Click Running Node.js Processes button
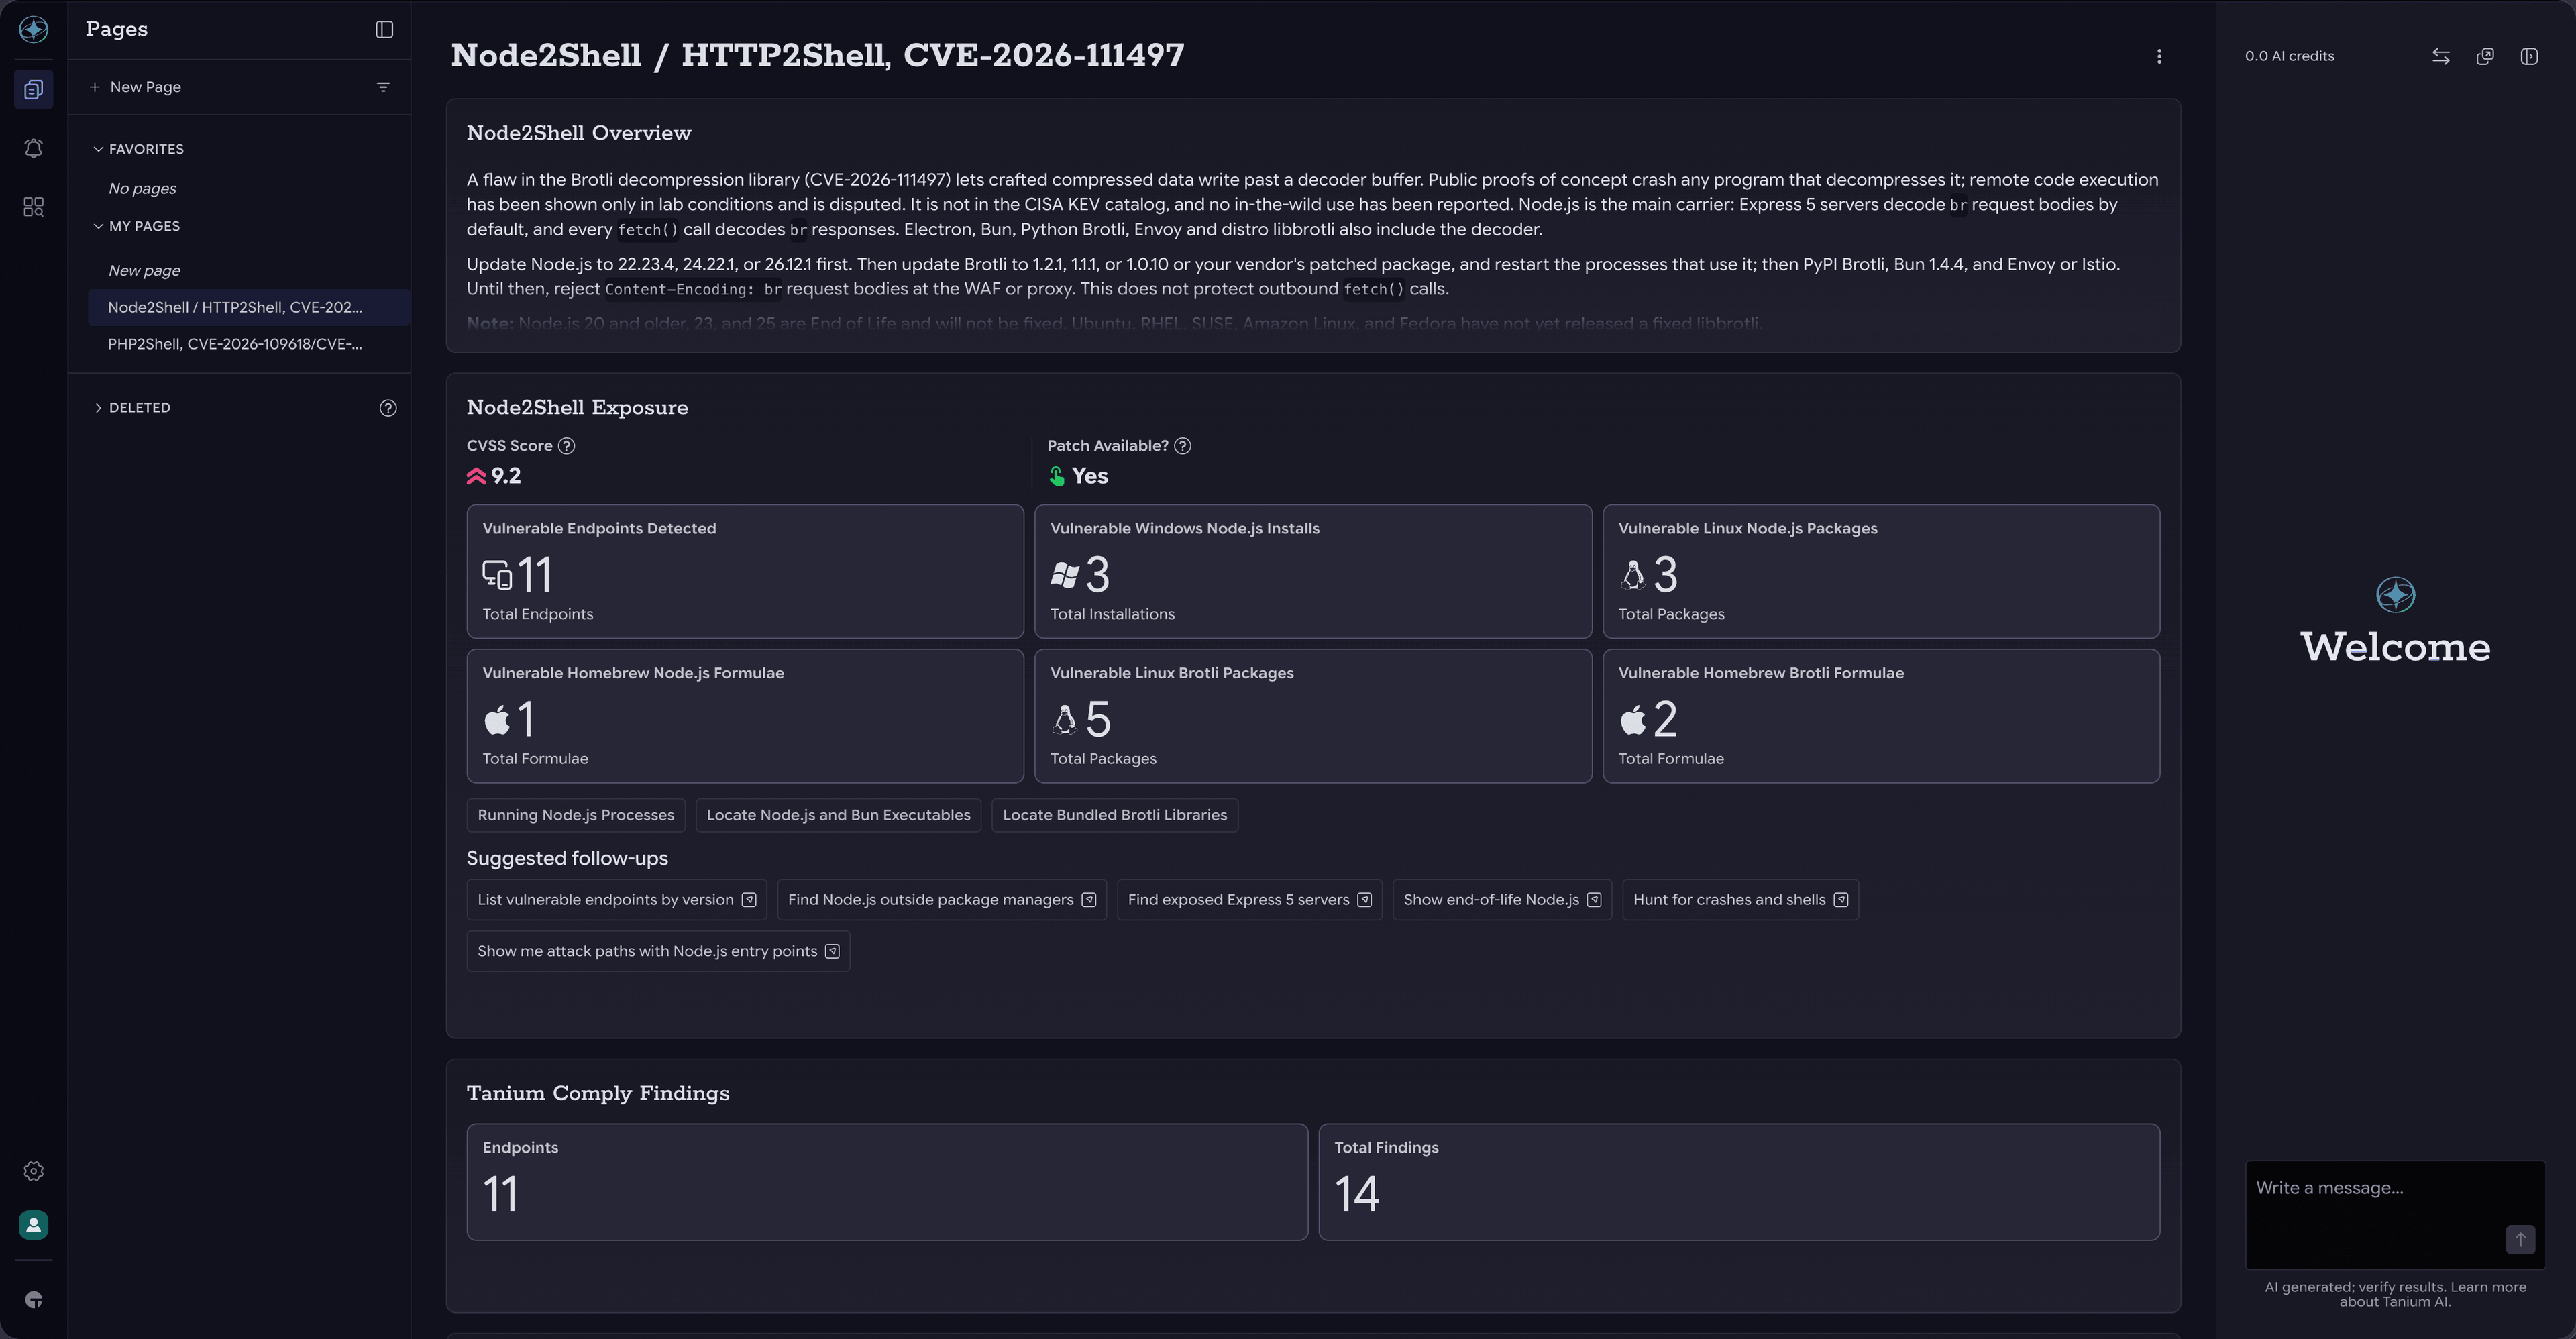Screen dimensions: 2576x1339 point(576,815)
